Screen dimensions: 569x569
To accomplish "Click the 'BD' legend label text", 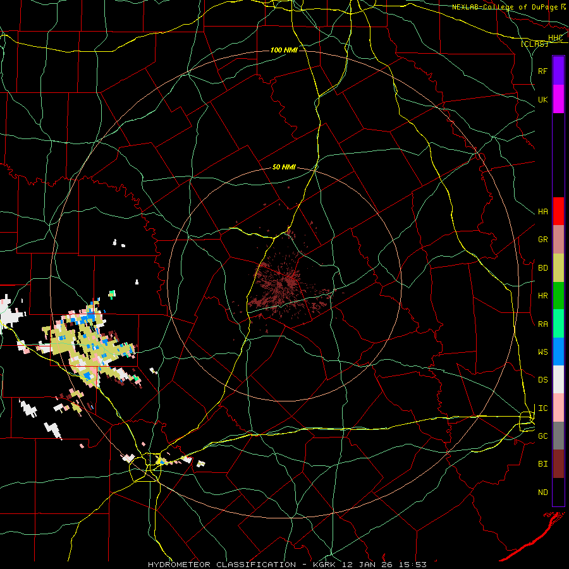I will tap(542, 267).
